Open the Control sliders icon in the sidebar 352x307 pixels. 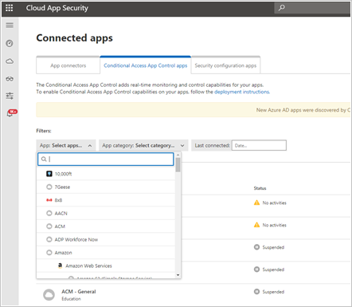(x=10, y=96)
